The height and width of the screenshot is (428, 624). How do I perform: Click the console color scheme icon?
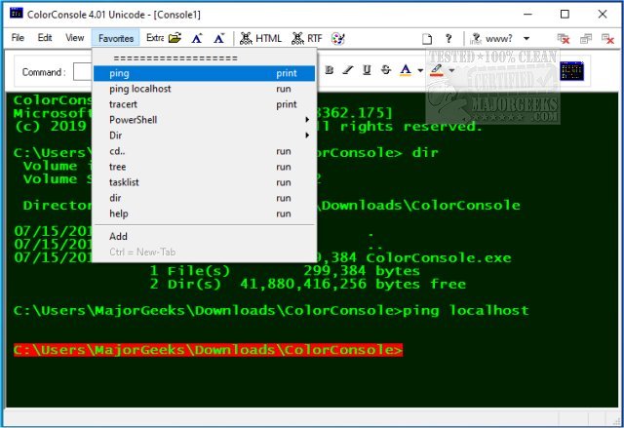click(572, 71)
